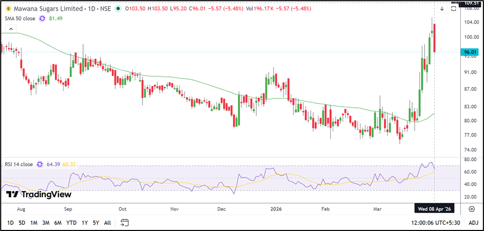Viewport: 484px width, 231px height.
Task: Switch to the 1M time range
Action: pyautogui.click(x=34, y=222)
